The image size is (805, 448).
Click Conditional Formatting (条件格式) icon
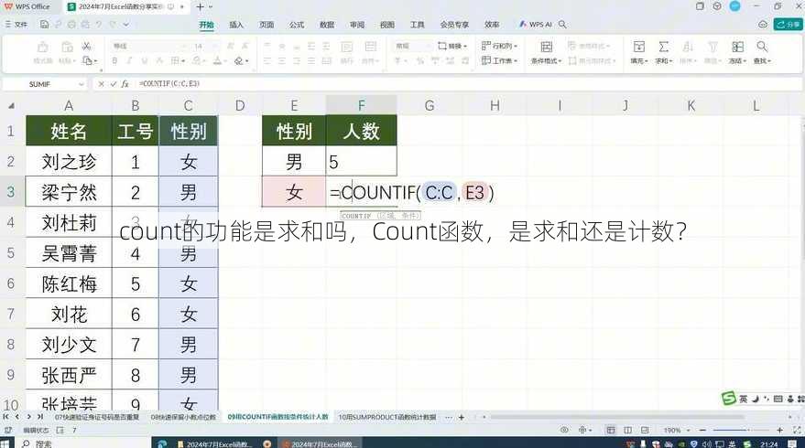pyautogui.click(x=546, y=47)
